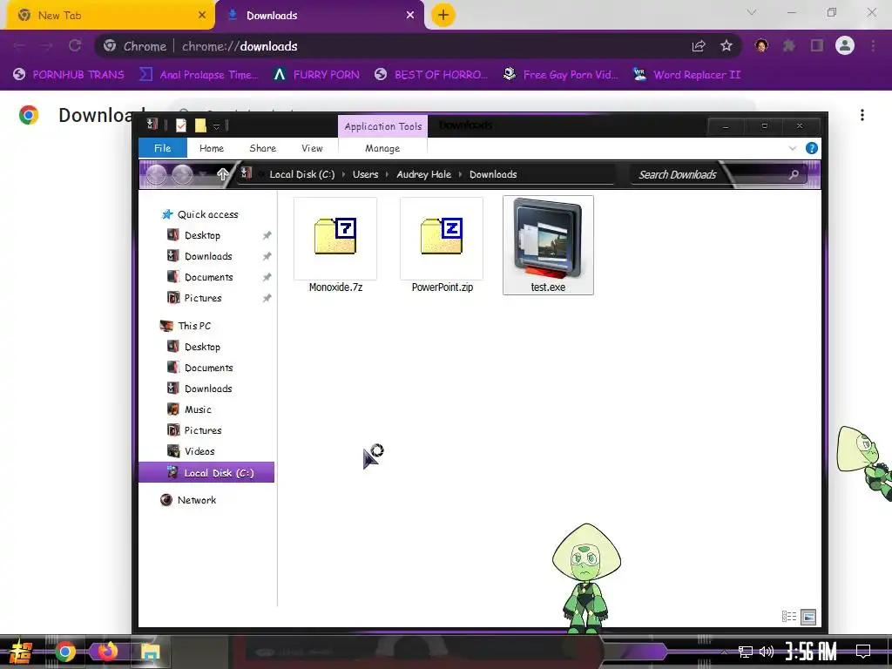Click the Application Tools contextual tab
The height and width of the screenshot is (669, 892).
tap(383, 126)
